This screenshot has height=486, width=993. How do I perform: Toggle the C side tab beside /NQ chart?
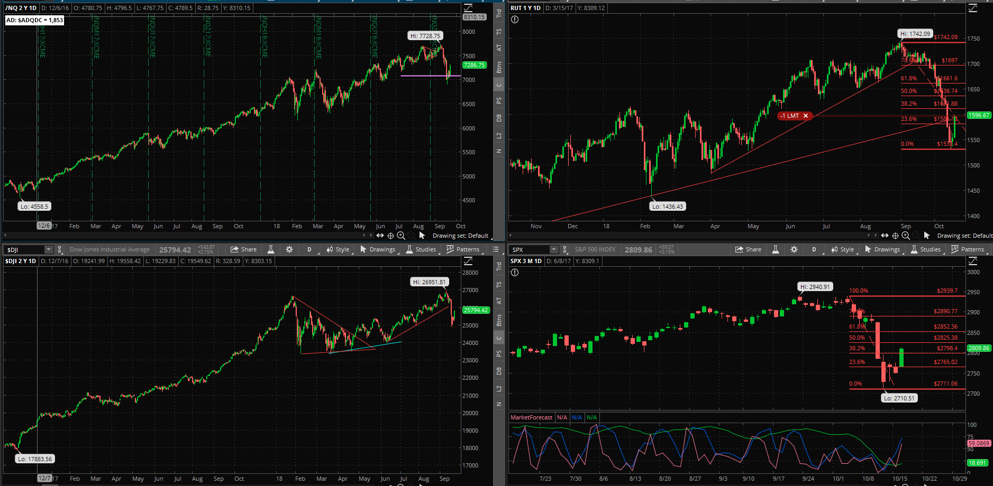[499, 85]
